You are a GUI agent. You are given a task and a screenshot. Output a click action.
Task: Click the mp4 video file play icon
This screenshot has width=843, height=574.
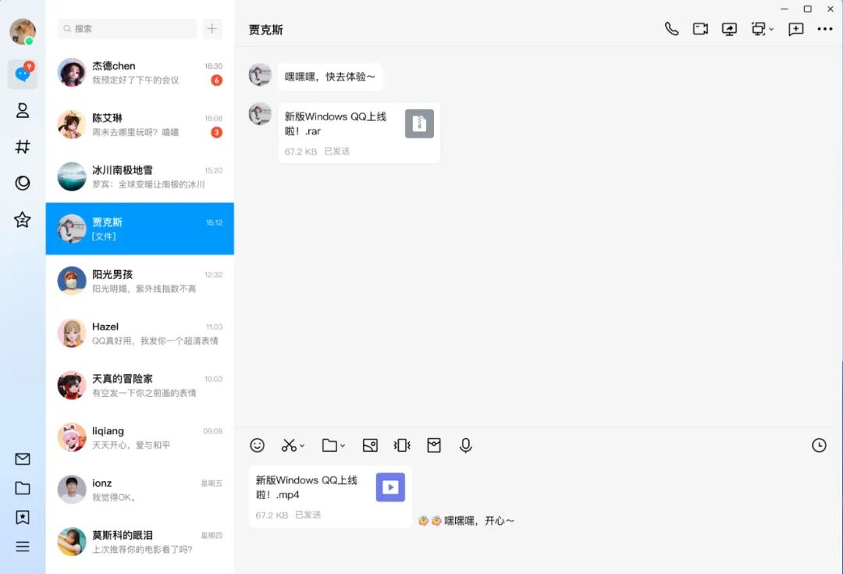click(x=390, y=487)
